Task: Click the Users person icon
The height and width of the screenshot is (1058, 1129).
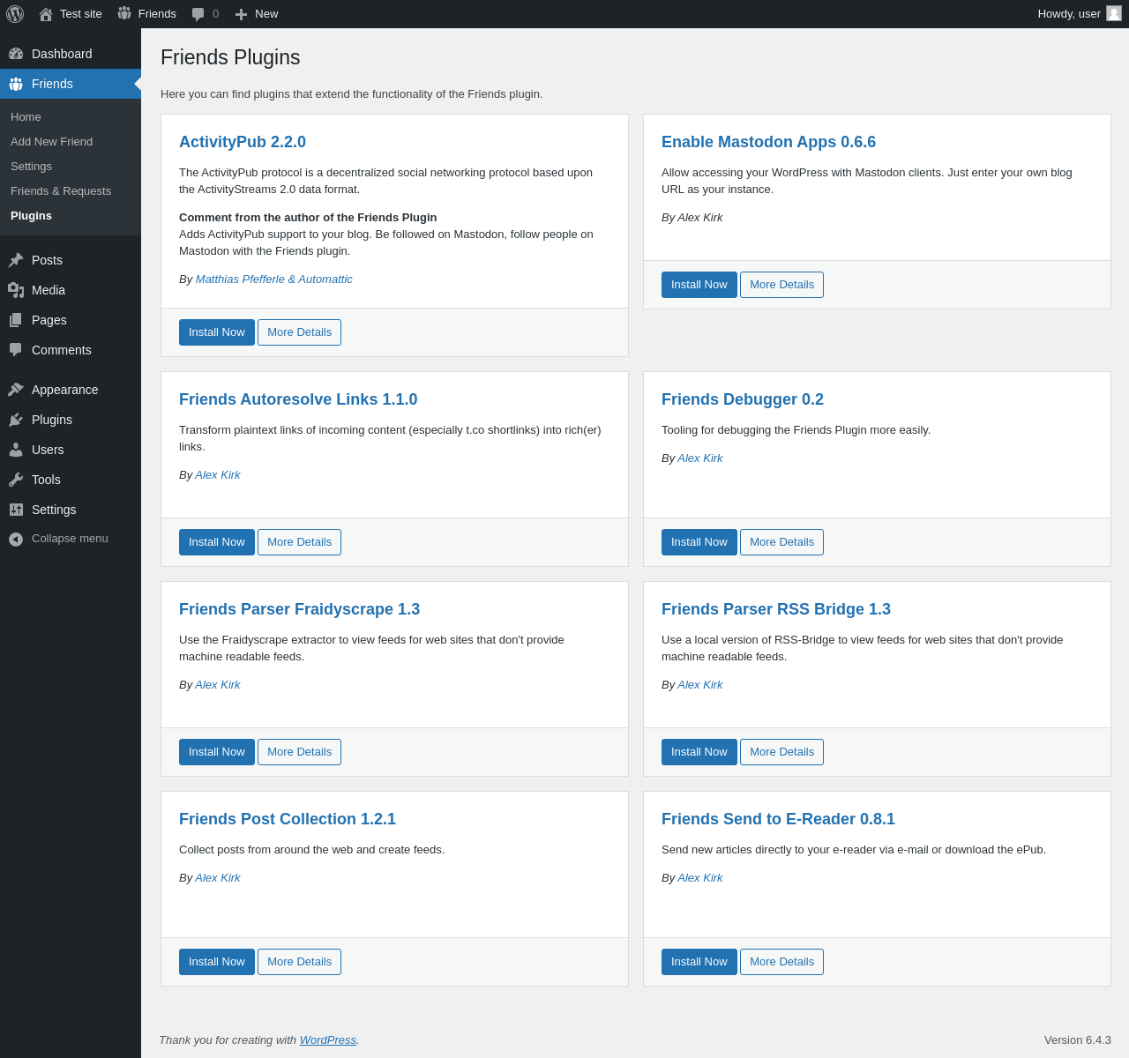Action: (16, 450)
